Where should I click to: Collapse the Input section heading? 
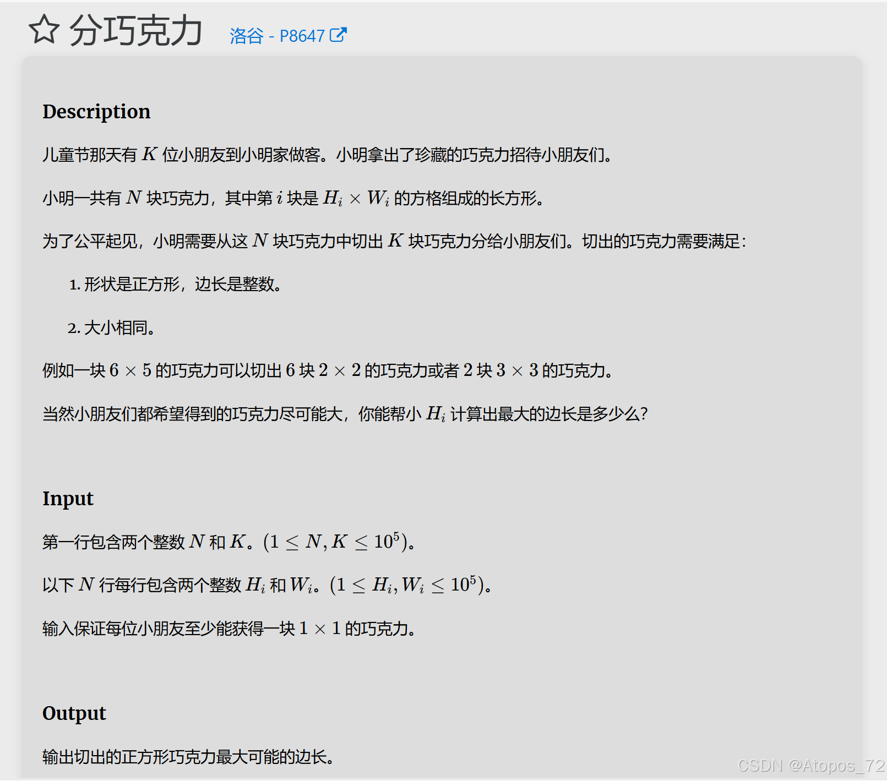click(68, 499)
